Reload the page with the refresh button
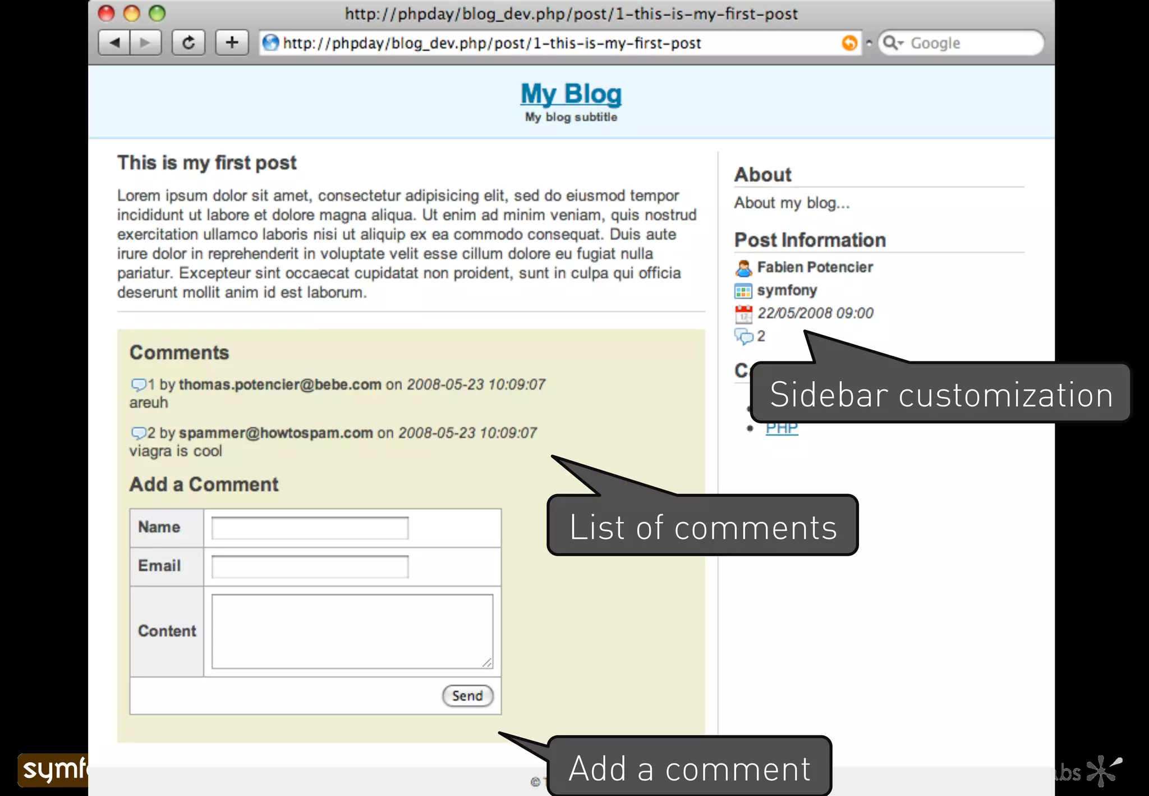1149x796 pixels. tap(189, 43)
